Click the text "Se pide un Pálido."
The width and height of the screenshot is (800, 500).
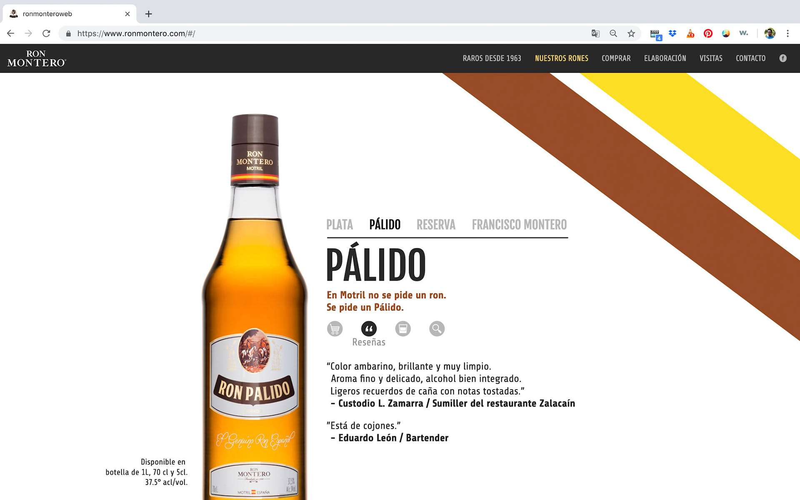coord(365,307)
